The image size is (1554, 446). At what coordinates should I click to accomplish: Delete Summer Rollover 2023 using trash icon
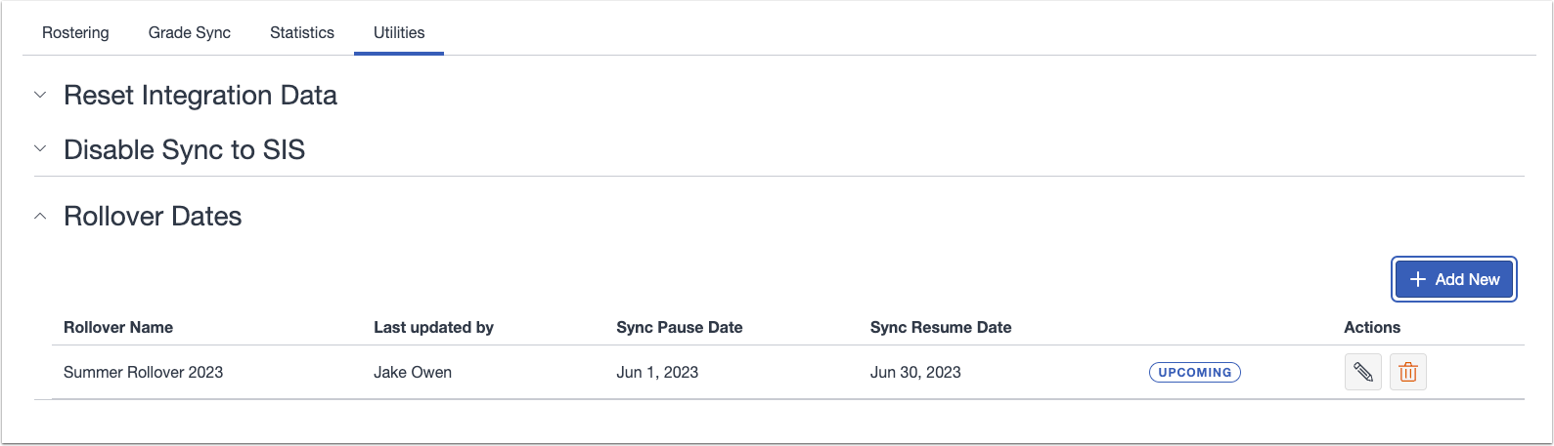(1407, 372)
